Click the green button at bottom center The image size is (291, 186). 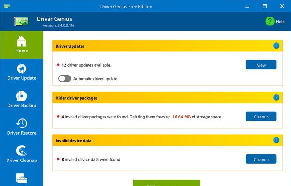click(167, 183)
